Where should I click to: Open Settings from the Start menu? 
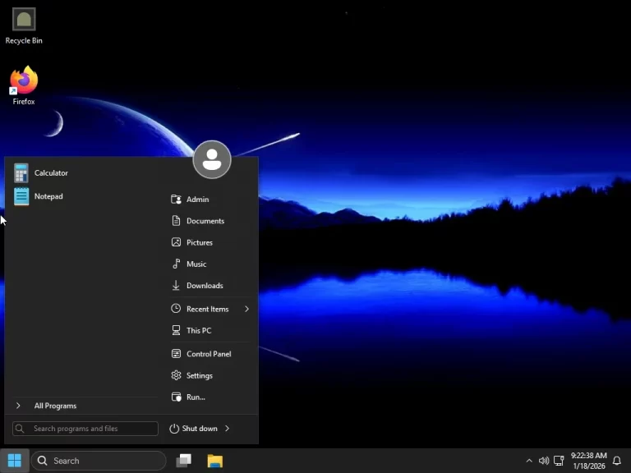(x=199, y=375)
